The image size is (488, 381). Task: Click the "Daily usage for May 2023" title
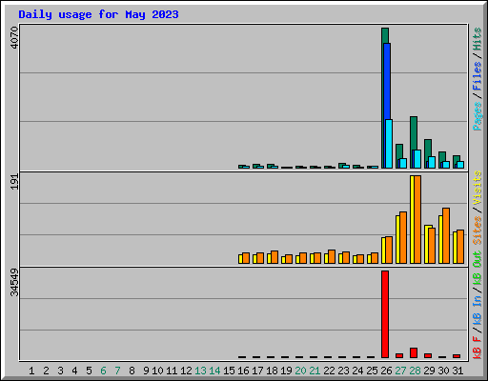click(x=98, y=15)
